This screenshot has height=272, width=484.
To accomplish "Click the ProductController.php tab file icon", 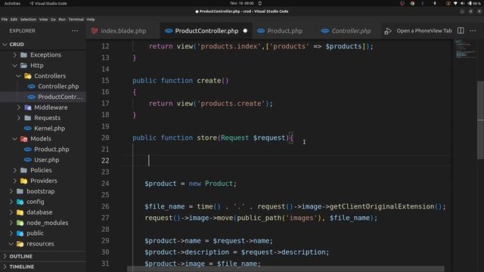I will [x=169, y=31].
